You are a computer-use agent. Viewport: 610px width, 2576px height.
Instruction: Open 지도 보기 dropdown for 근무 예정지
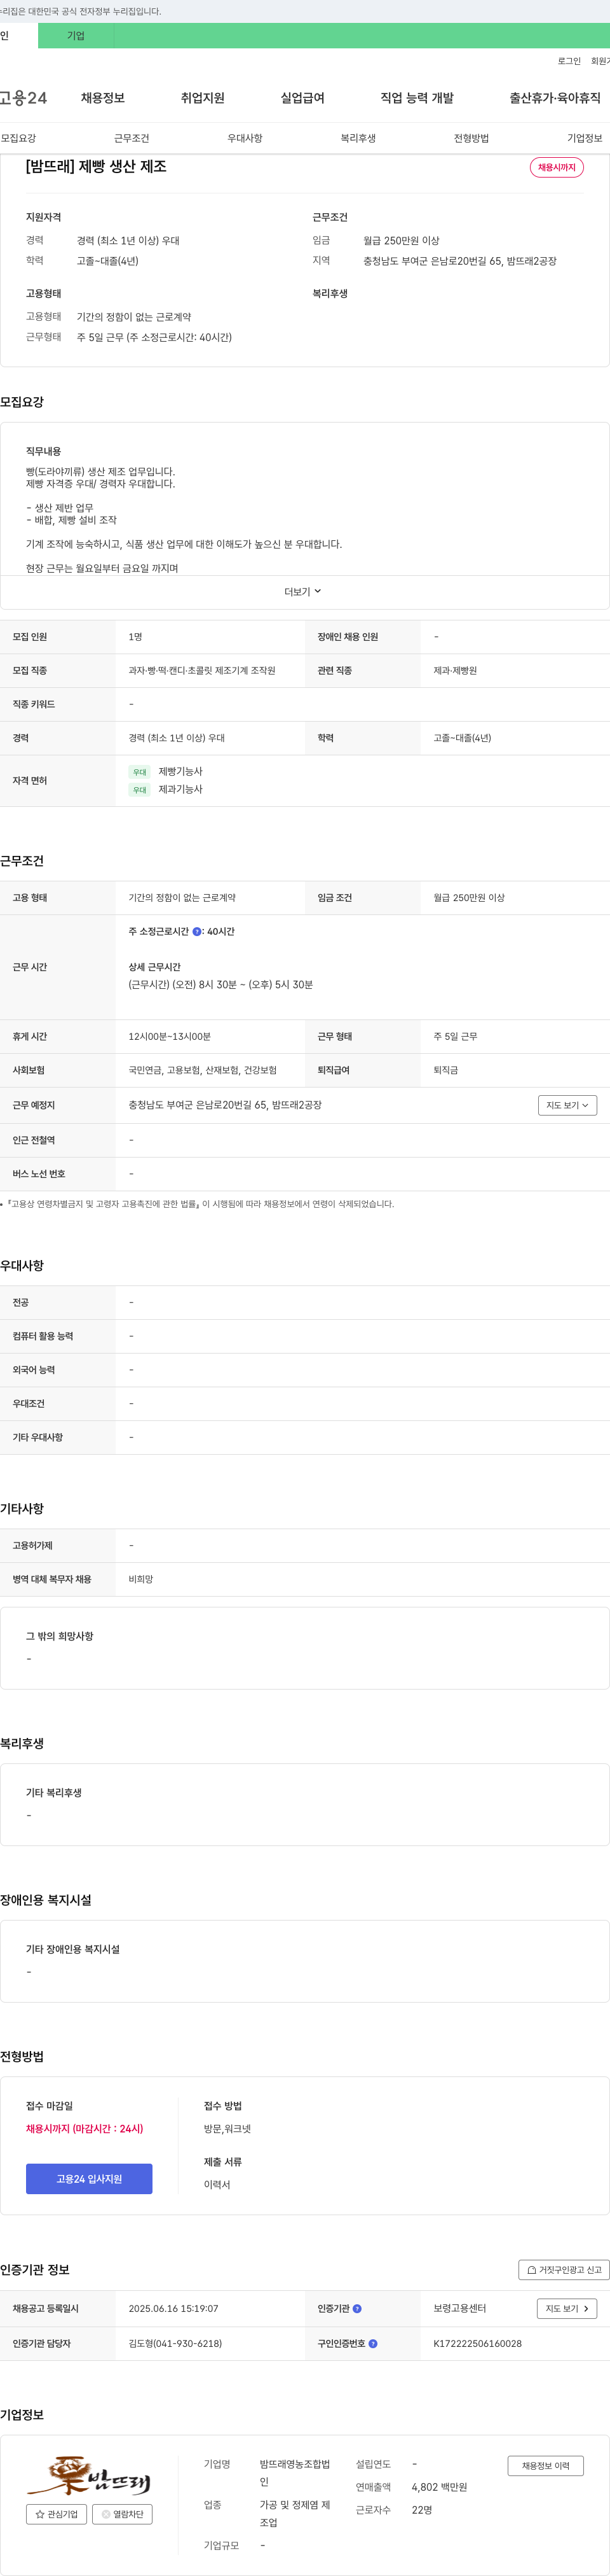point(567,1105)
